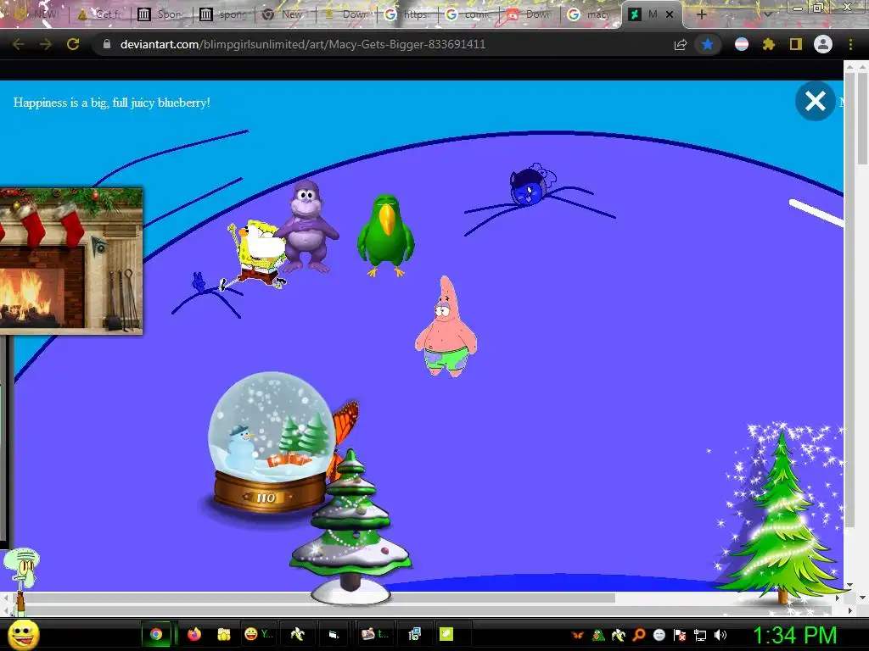Open the striped flag extension icon

742,44
